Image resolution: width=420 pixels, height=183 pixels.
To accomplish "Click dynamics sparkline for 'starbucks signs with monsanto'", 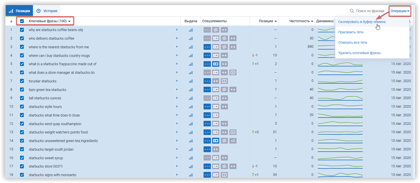I will (340, 175).
